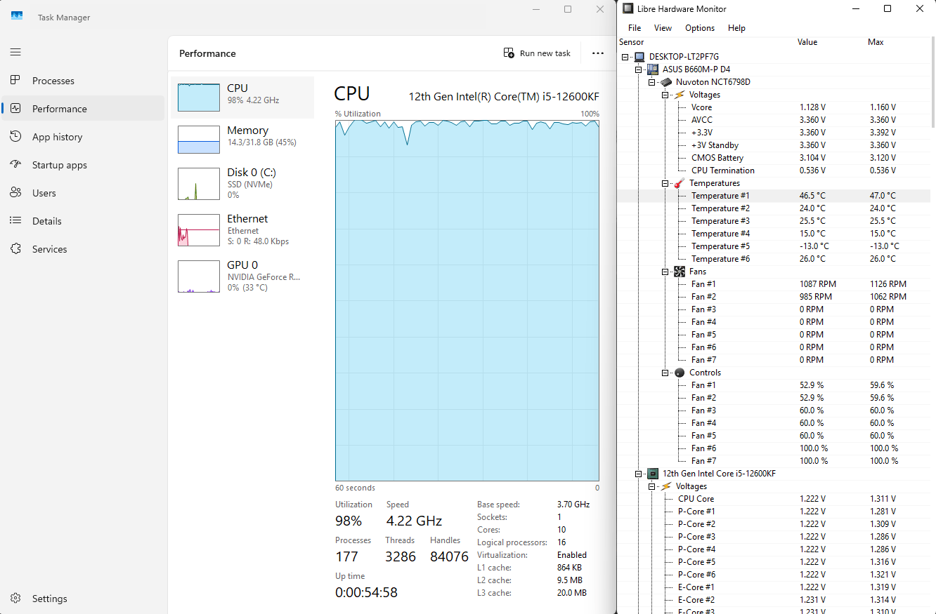936x614 pixels.
Task: Collapse the Temperatures group
Action: pos(665,183)
